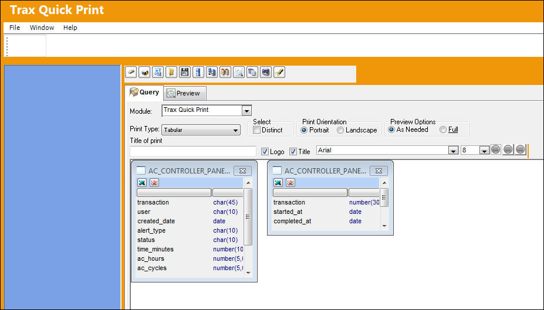Viewport: 544px width, 310px height.
Task: Click teal screen icon in table with started_at
Action: (278, 182)
